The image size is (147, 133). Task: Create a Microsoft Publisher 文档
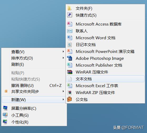(x=105, y=65)
